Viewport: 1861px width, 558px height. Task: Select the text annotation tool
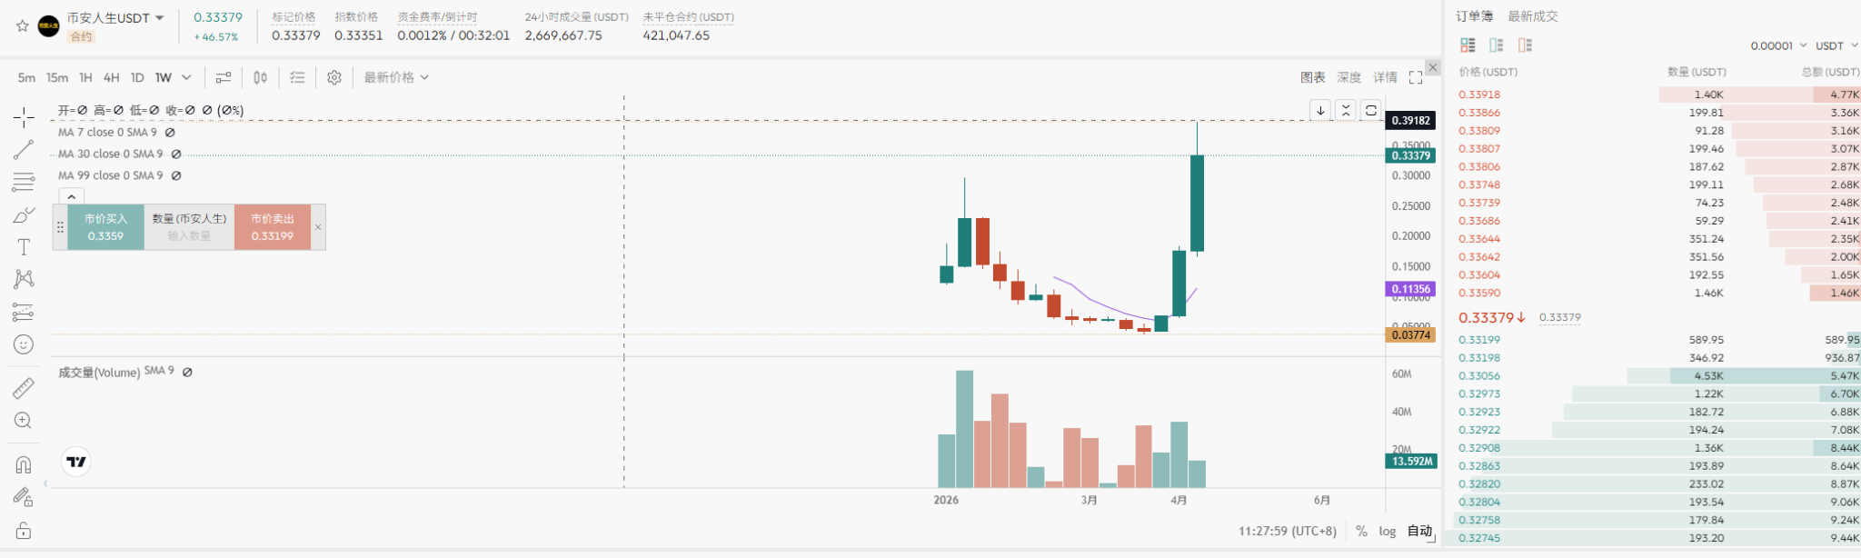click(24, 247)
